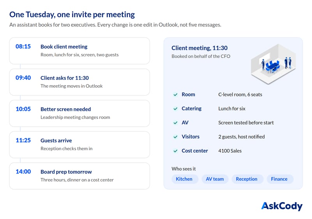Click the 'AV' row label

[185, 123]
